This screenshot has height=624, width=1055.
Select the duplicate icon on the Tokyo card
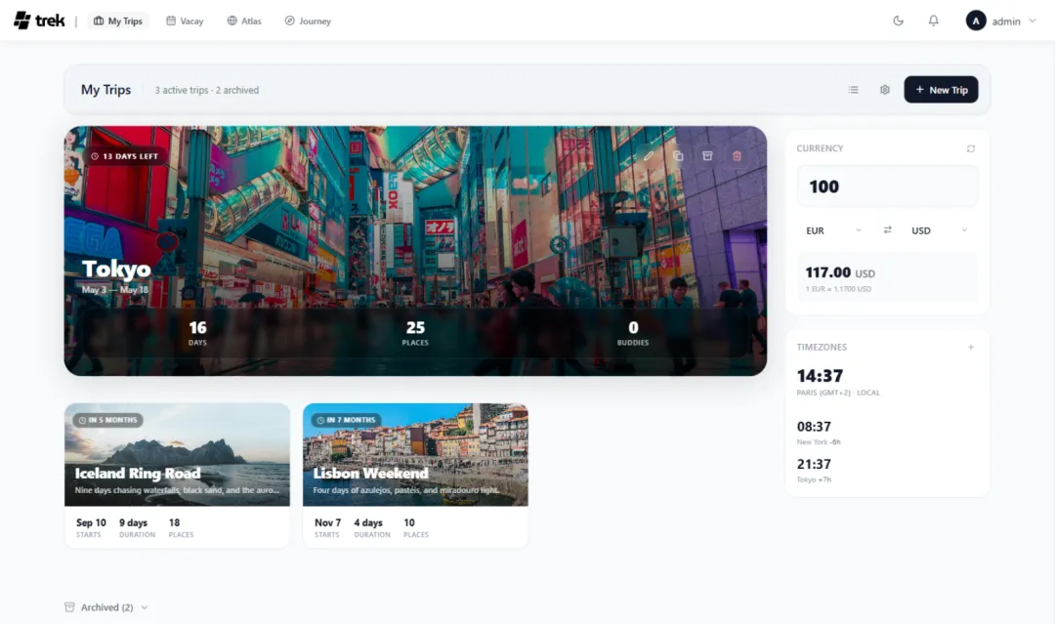(x=679, y=156)
